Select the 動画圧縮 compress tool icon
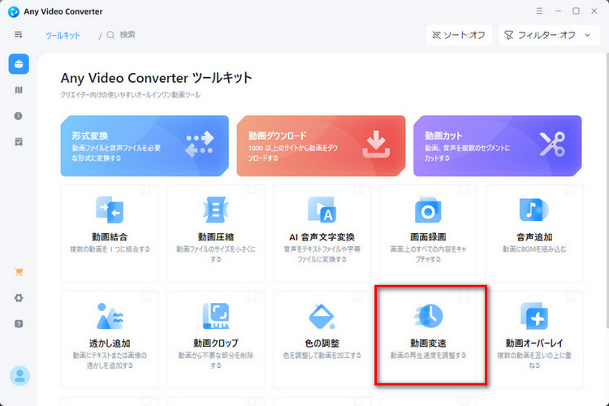 (215, 209)
